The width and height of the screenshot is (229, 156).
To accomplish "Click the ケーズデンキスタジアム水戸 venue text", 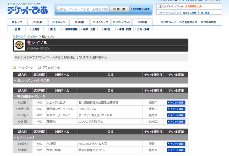I will (95, 115).
